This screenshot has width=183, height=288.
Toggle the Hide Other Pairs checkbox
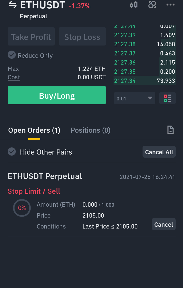coord(12,151)
